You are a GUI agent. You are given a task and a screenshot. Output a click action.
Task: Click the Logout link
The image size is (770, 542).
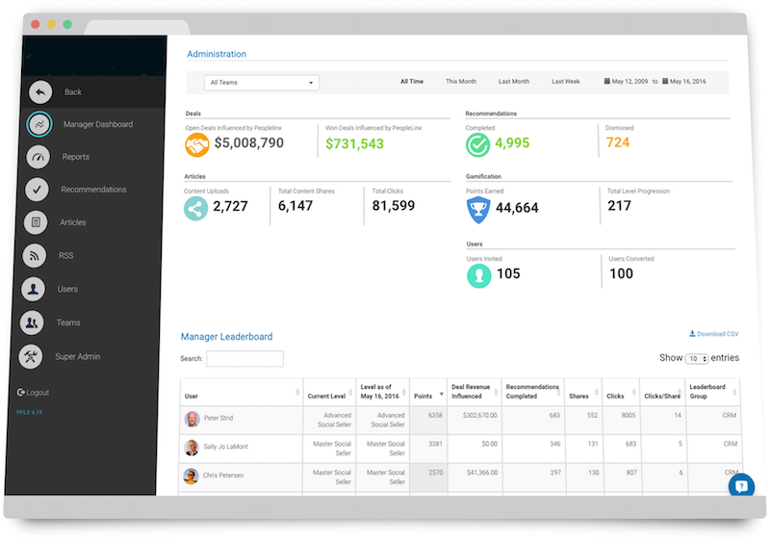[x=33, y=392]
